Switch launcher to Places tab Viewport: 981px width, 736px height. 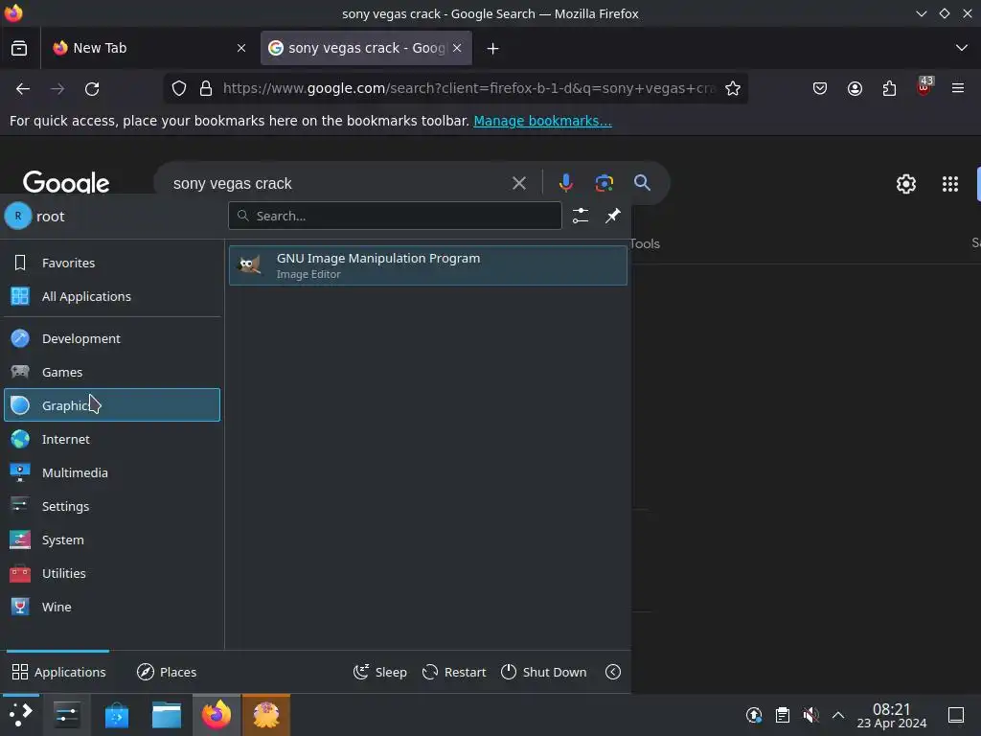pos(167,672)
